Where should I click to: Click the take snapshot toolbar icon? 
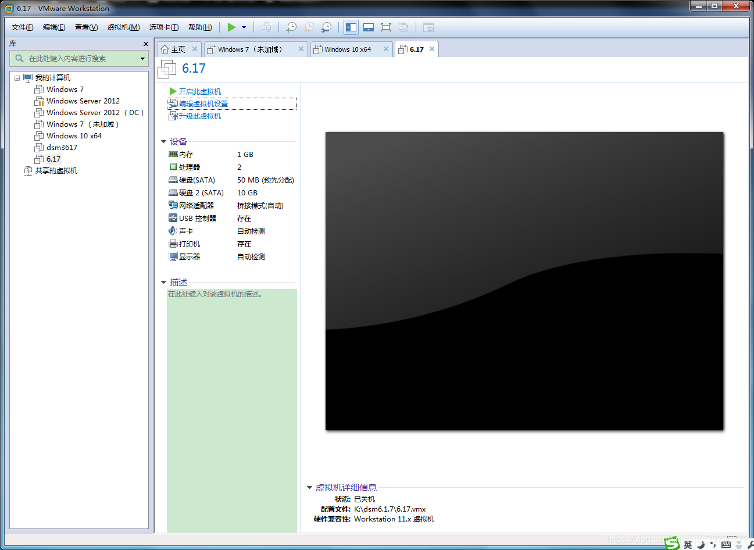coord(291,27)
